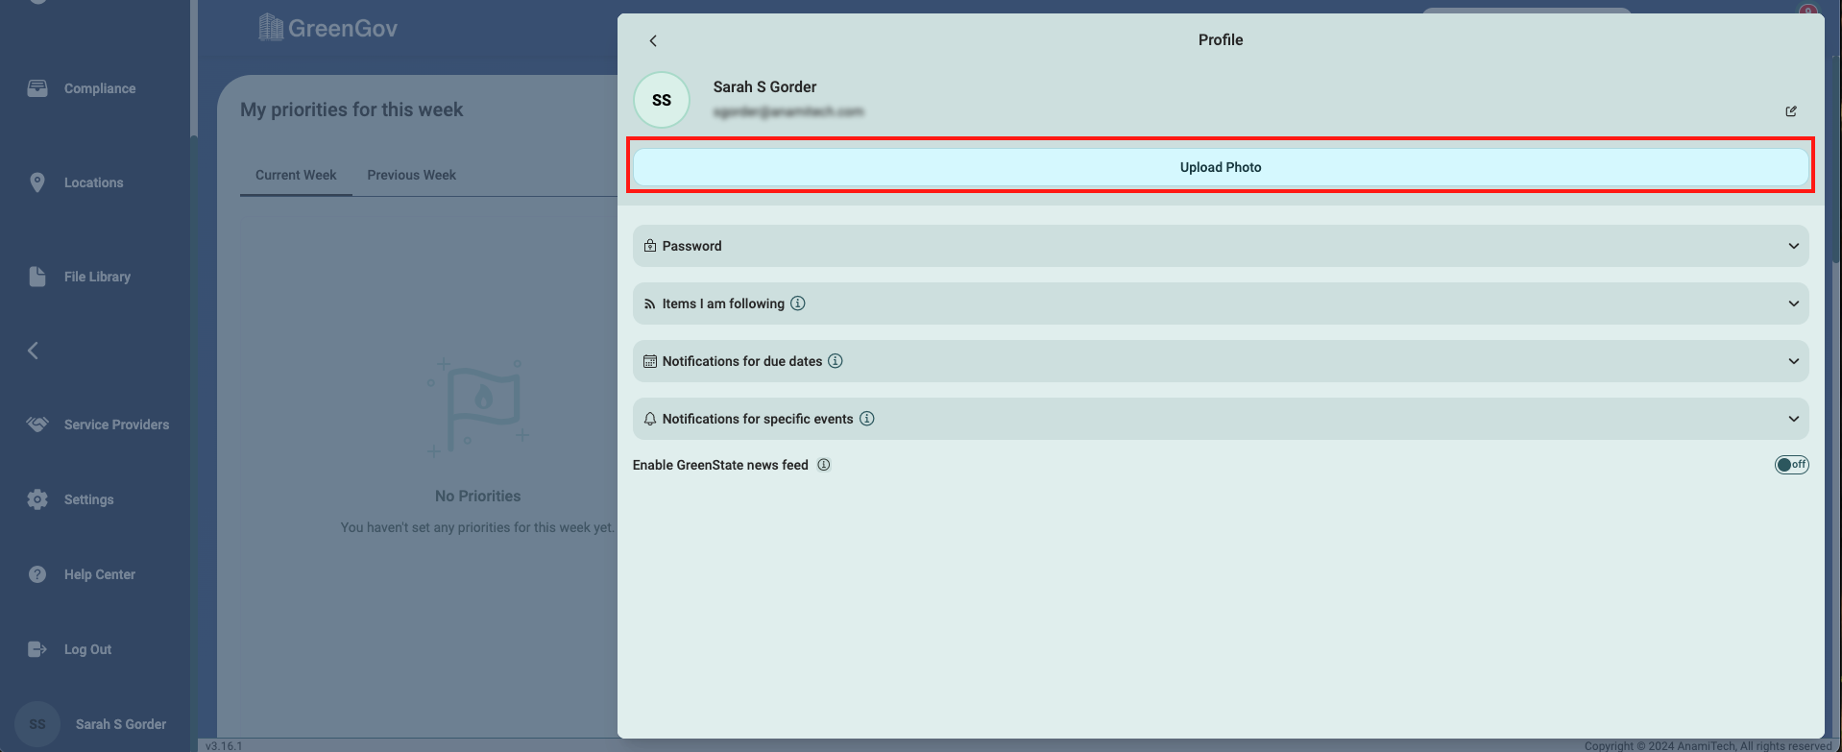Viewport: 1842px width, 752px height.
Task: Click the edit profile pencil icon
Action: (x=1791, y=111)
